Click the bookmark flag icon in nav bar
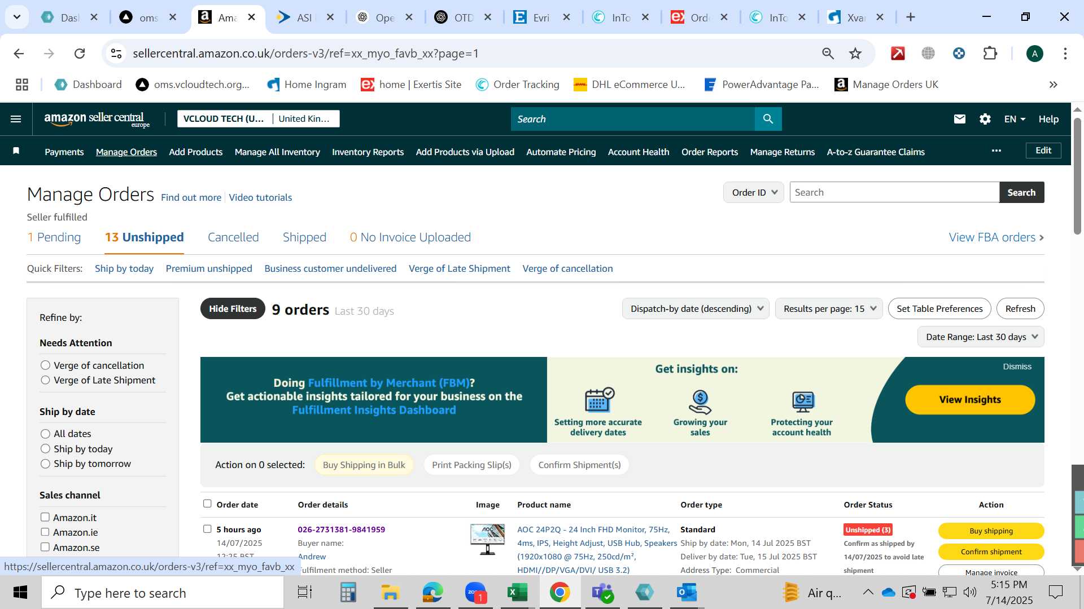1084x609 pixels. point(16,151)
